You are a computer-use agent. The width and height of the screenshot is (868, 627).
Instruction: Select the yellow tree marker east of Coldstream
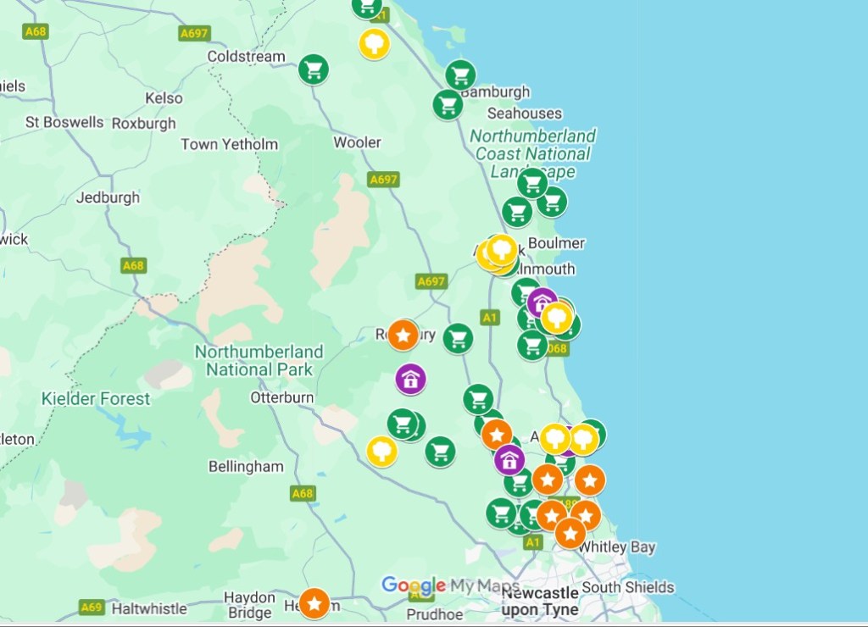[374, 44]
